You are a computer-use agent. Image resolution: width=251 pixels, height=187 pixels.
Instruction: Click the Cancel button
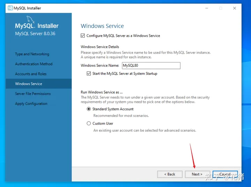[x=225, y=174]
